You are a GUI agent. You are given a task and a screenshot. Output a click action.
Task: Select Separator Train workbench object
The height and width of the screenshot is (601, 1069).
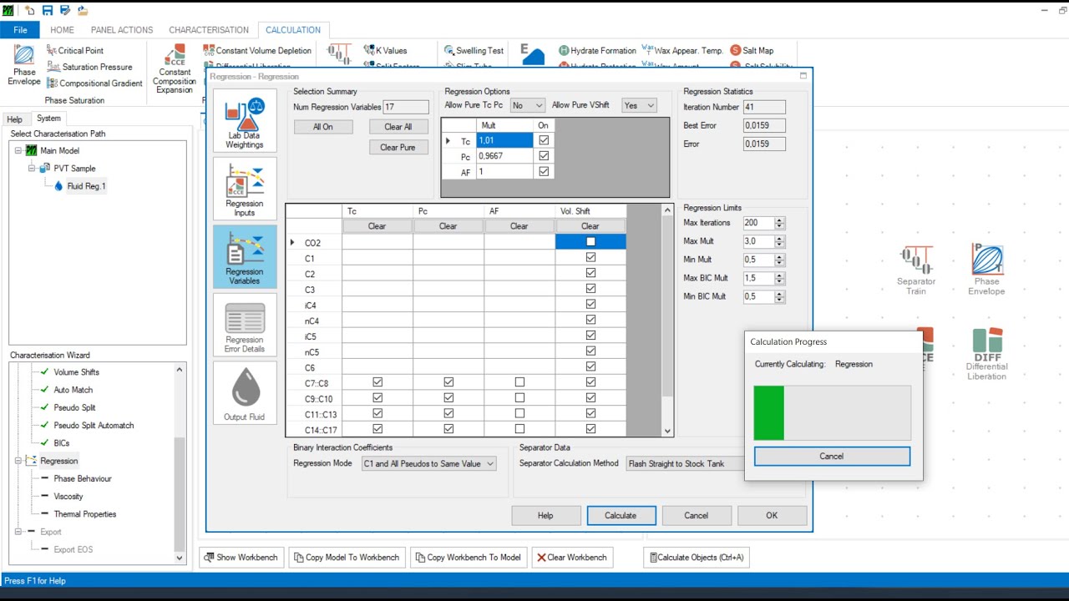pyautogui.click(x=916, y=269)
